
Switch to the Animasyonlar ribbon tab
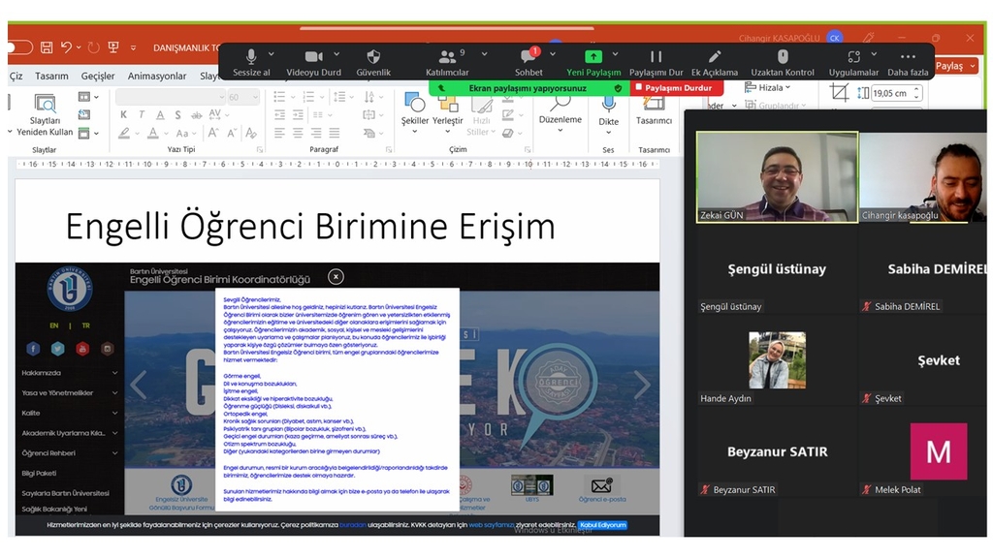click(157, 76)
